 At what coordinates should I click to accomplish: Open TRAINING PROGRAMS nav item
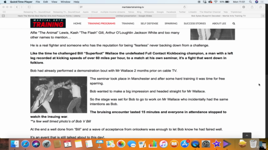coord(101,23)
